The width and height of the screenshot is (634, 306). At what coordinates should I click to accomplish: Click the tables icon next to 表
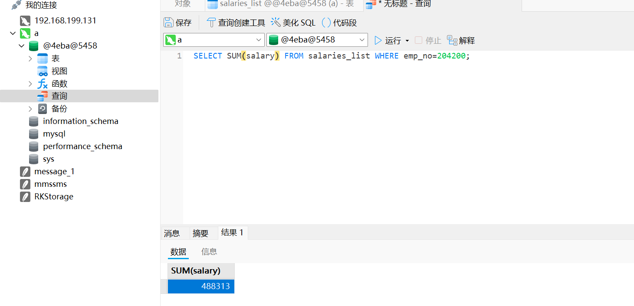[x=43, y=59]
